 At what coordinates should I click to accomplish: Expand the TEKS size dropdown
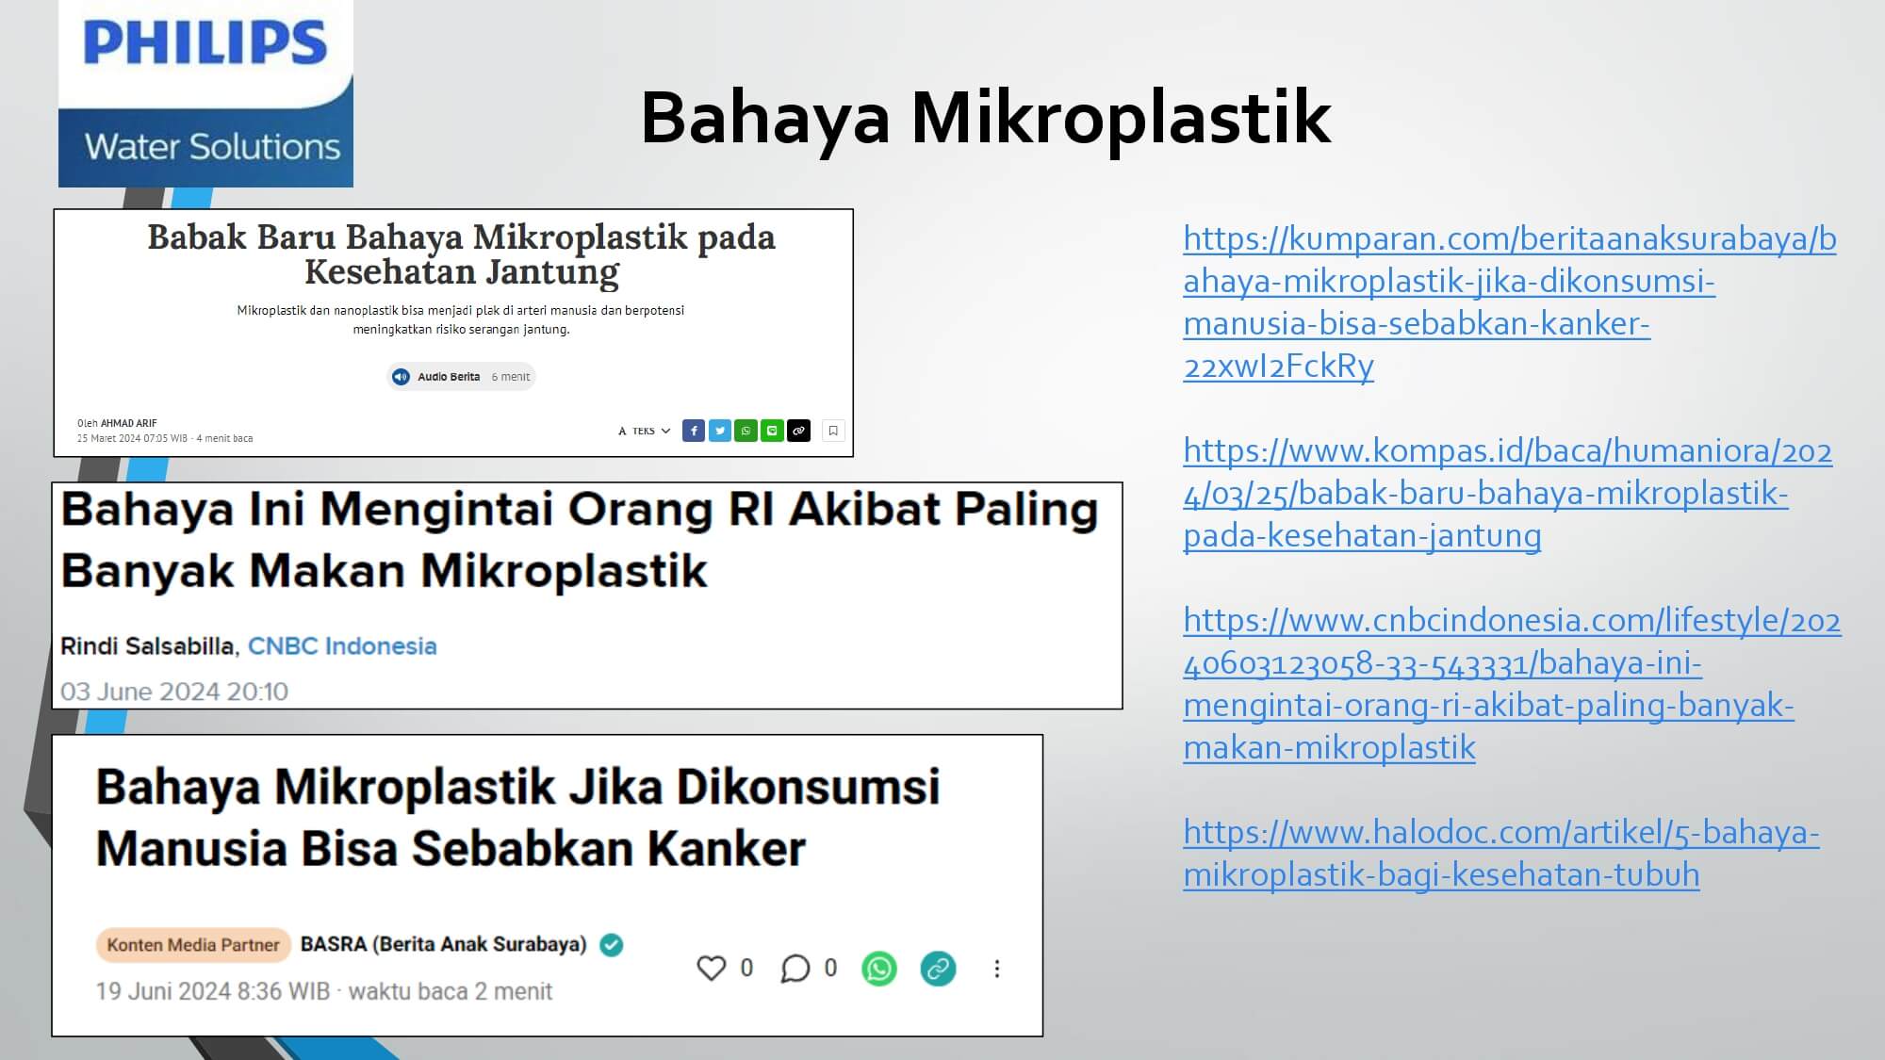coord(645,431)
